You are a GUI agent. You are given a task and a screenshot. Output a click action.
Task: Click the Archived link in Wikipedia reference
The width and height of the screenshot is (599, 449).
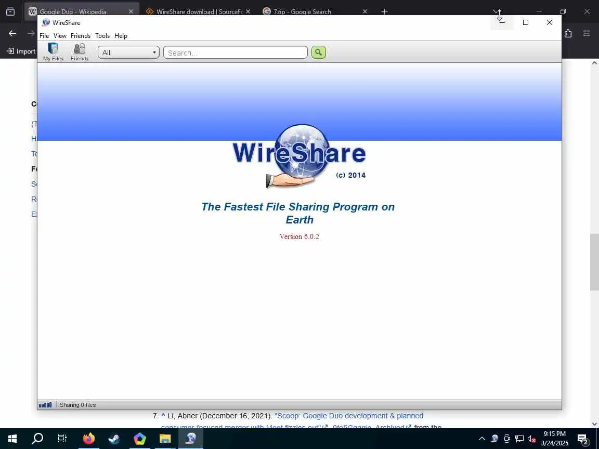[x=393, y=427]
